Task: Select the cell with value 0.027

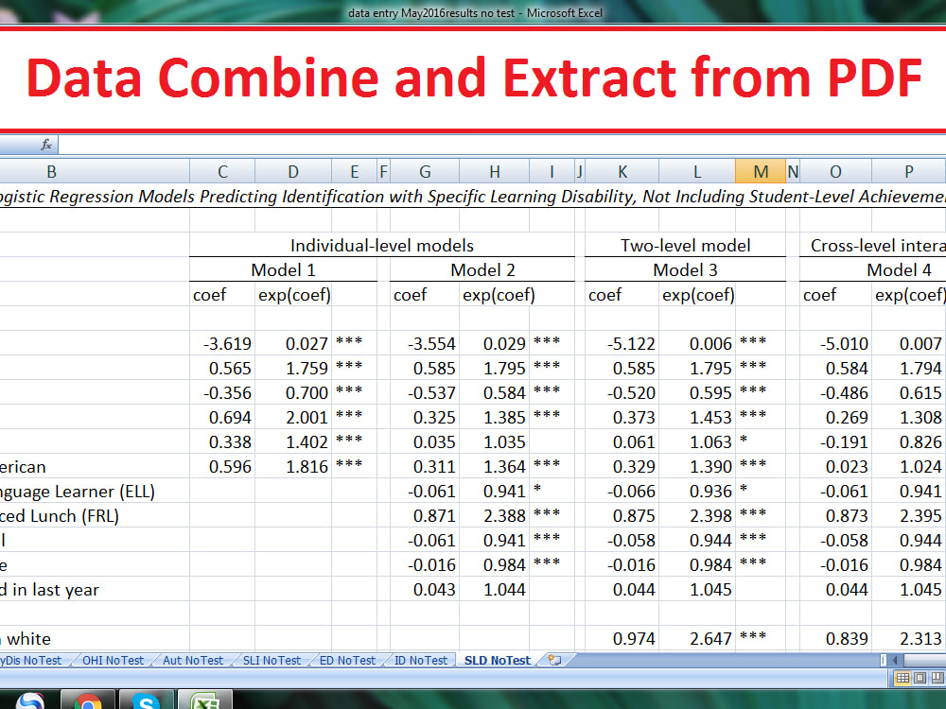Action: click(x=292, y=344)
